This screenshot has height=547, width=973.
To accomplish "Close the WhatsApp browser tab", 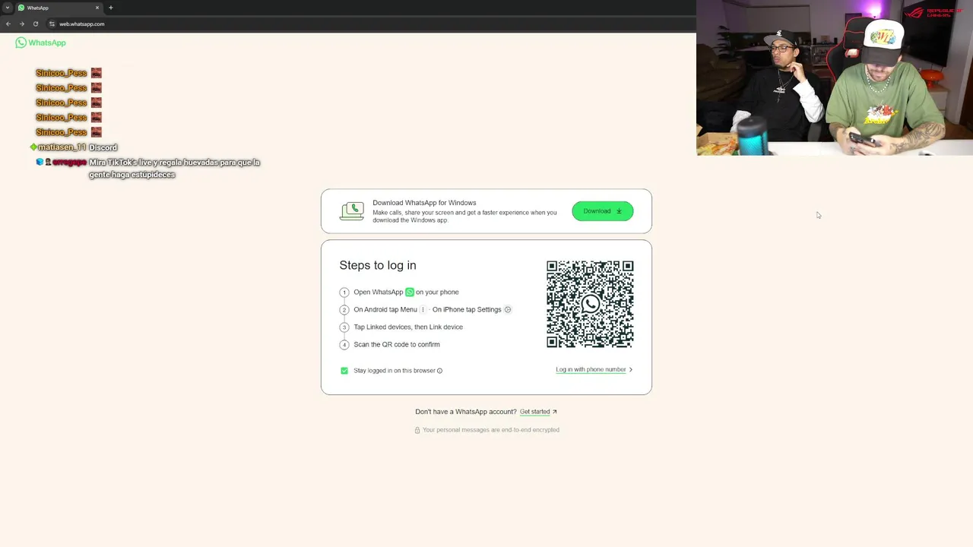I will (x=97, y=8).
